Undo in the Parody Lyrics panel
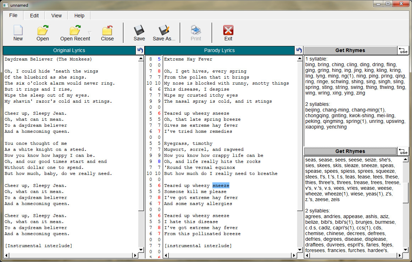412x262 pixels. click(x=299, y=50)
